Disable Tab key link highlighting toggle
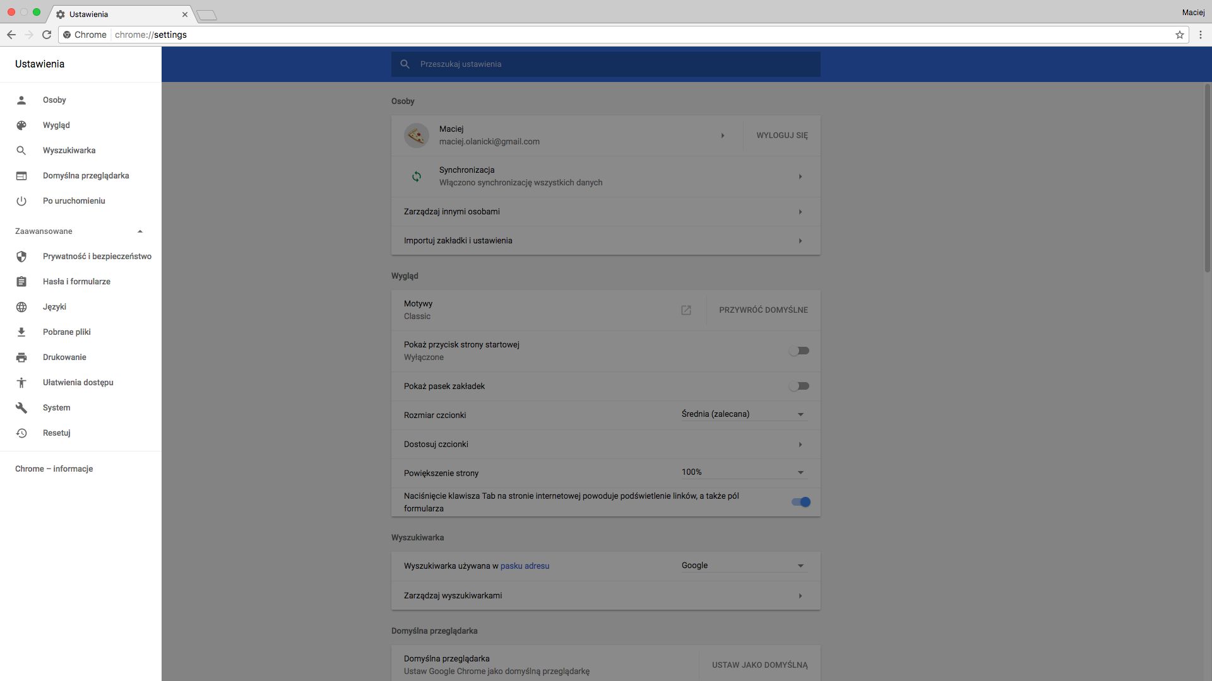This screenshot has width=1212, height=681. [800, 502]
